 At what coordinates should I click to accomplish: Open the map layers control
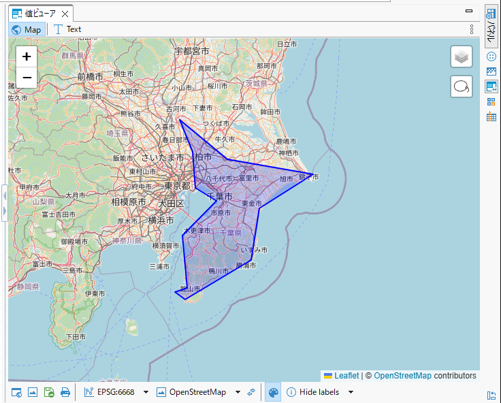click(x=462, y=57)
